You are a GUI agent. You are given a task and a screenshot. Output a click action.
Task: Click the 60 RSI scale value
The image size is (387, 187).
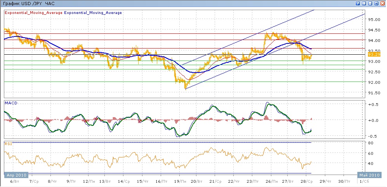pyautogui.click(x=370, y=153)
